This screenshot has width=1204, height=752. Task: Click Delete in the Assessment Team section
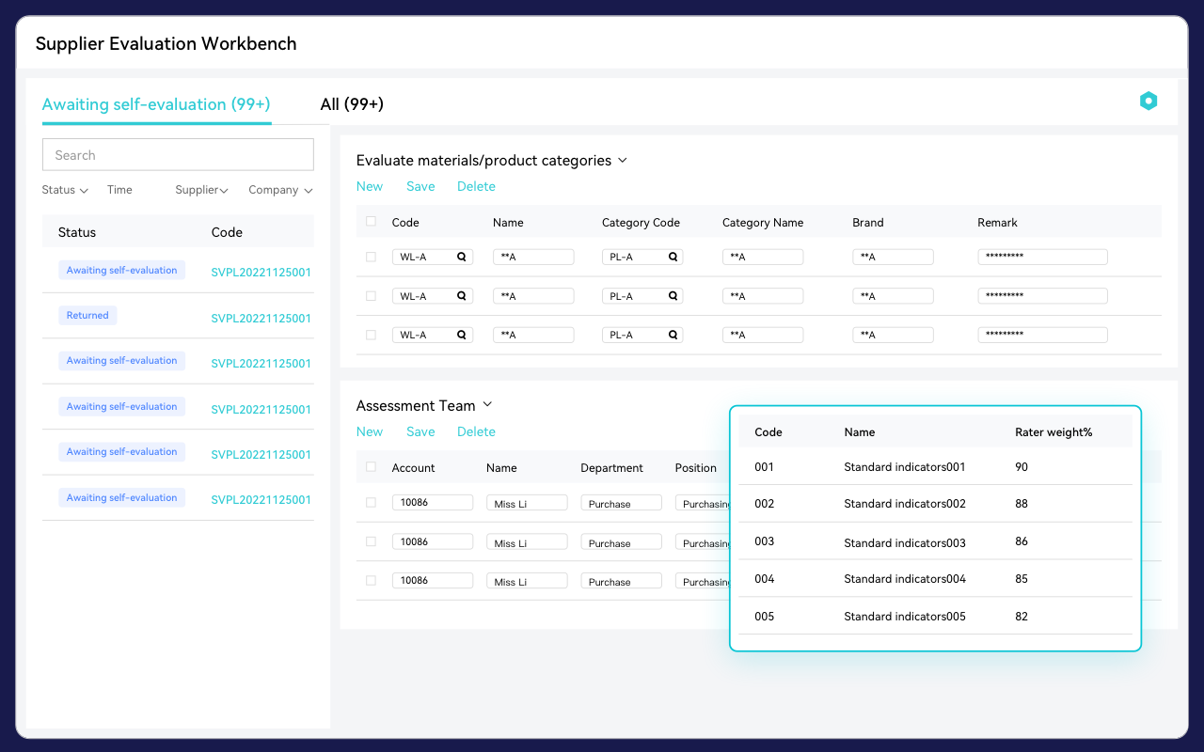[476, 431]
